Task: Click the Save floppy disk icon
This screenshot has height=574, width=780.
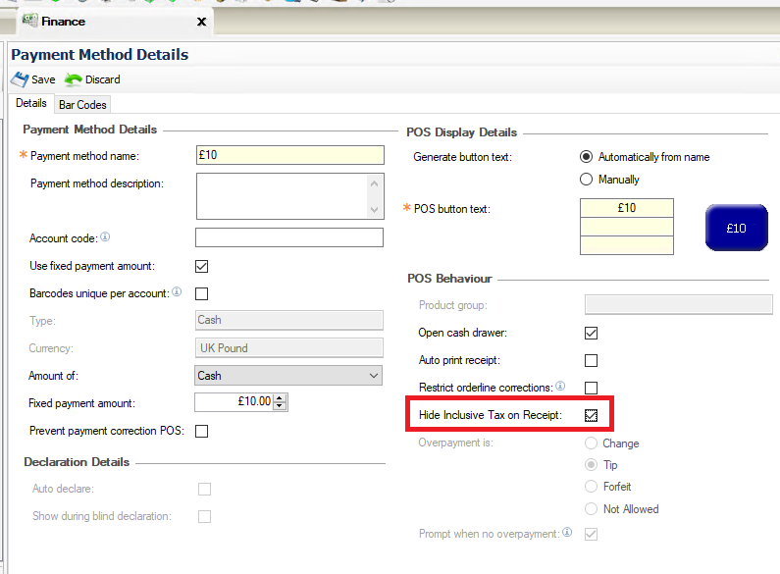Action: point(20,79)
